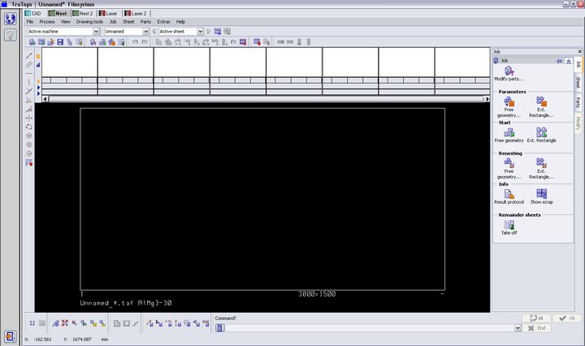Click the undo arrow toolbar icon
The width and height of the screenshot is (585, 346).
tap(135, 42)
